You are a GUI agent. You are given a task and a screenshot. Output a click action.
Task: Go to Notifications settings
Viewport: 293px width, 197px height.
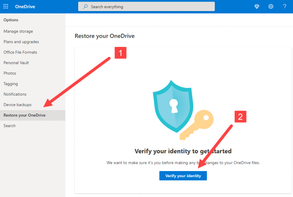click(15, 94)
